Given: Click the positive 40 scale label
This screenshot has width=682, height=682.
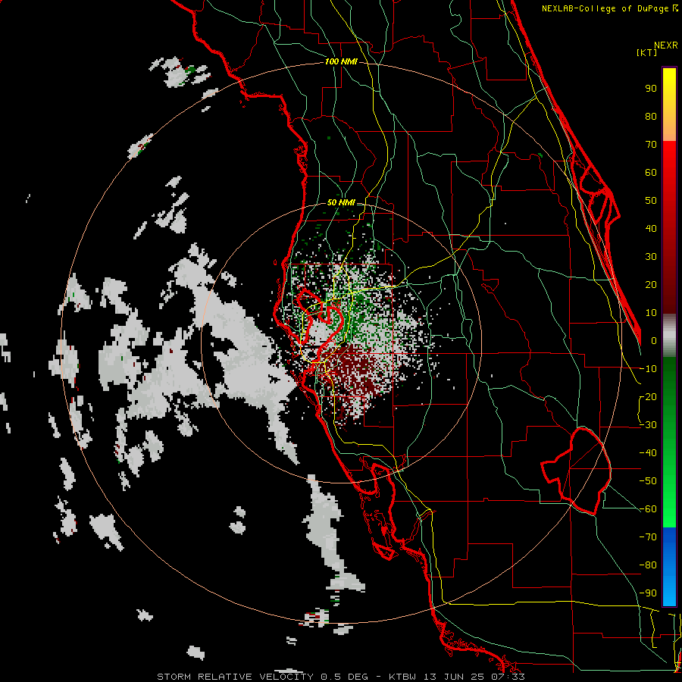Looking at the screenshot, I should pyautogui.click(x=651, y=229).
